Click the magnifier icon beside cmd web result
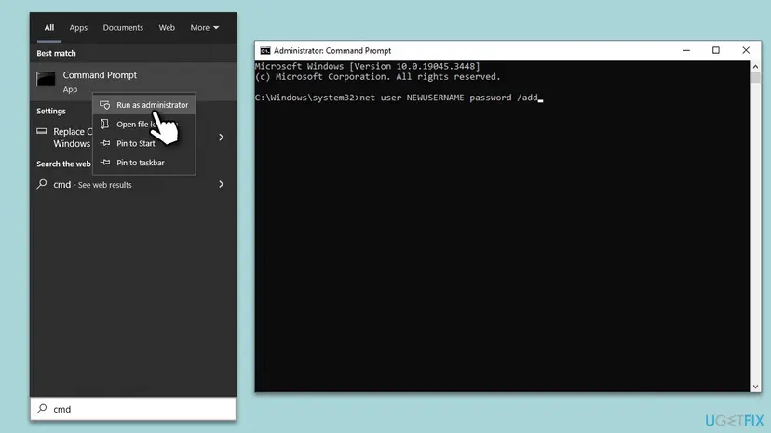This screenshot has width=771, height=433. tap(42, 184)
